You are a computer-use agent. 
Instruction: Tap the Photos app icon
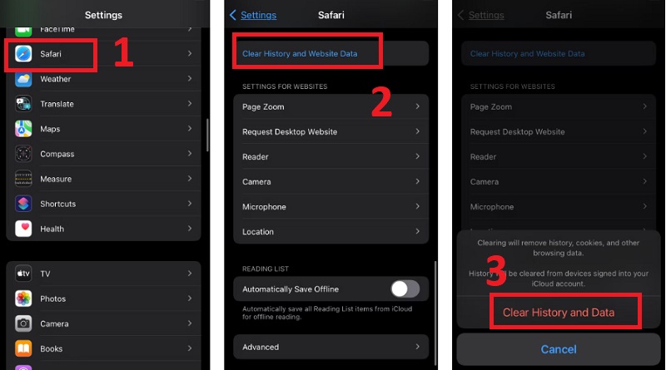pyautogui.click(x=23, y=298)
